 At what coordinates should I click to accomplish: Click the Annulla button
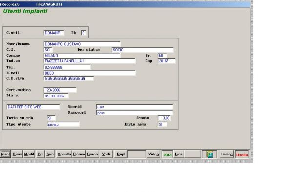click(x=64, y=154)
